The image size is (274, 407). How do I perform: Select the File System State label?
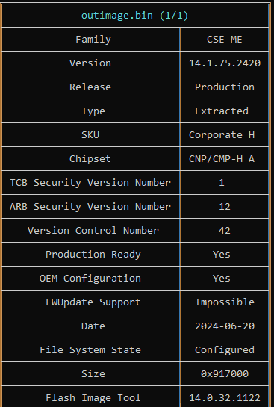[x=90, y=350]
